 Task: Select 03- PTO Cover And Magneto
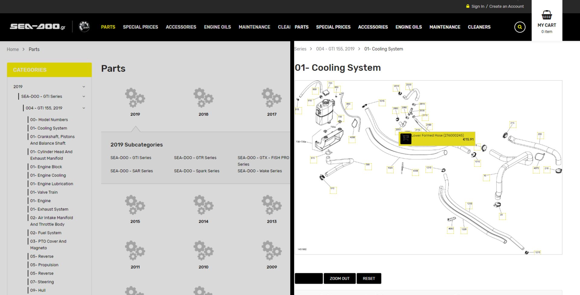[48, 245]
